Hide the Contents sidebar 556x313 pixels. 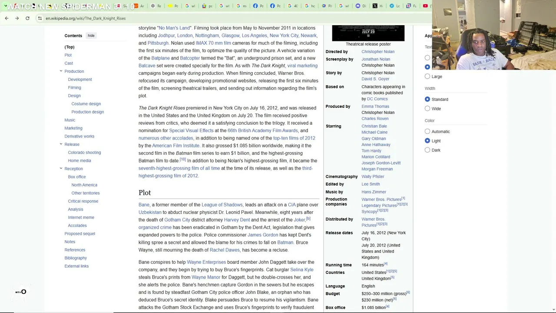91,36
